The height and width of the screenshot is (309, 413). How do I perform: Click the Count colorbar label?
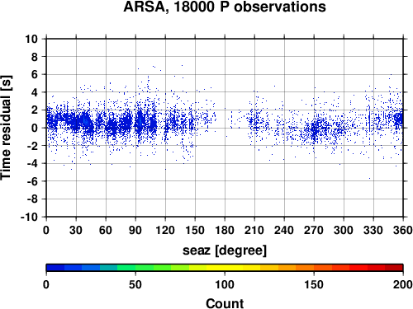[x=225, y=303]
